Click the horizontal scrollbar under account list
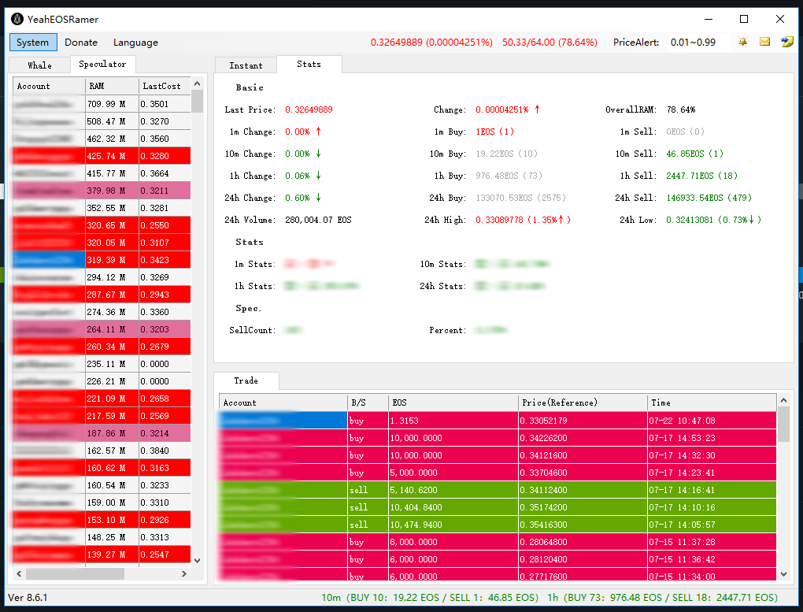The image size is (803, 612). [75, 574]
